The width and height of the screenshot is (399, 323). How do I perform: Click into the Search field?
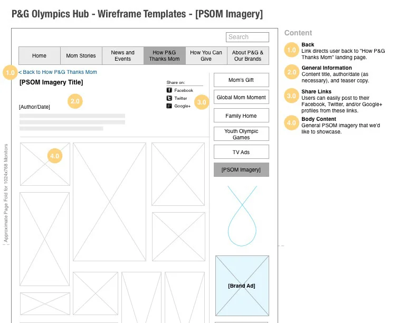[248, 37]
